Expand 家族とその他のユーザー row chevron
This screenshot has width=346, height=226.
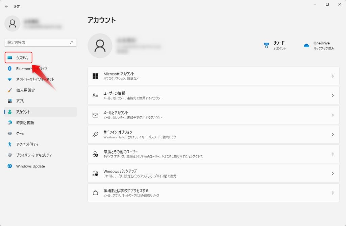pyautogui.click(x=332, y=154)
